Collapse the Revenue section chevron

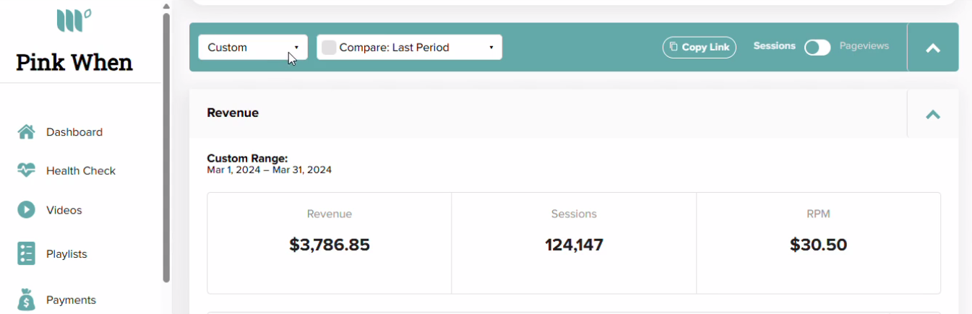pos(933,114)
